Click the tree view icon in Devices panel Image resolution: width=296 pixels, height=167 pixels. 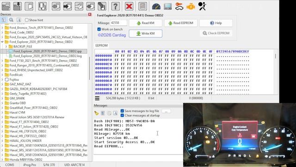pos(4,20)
